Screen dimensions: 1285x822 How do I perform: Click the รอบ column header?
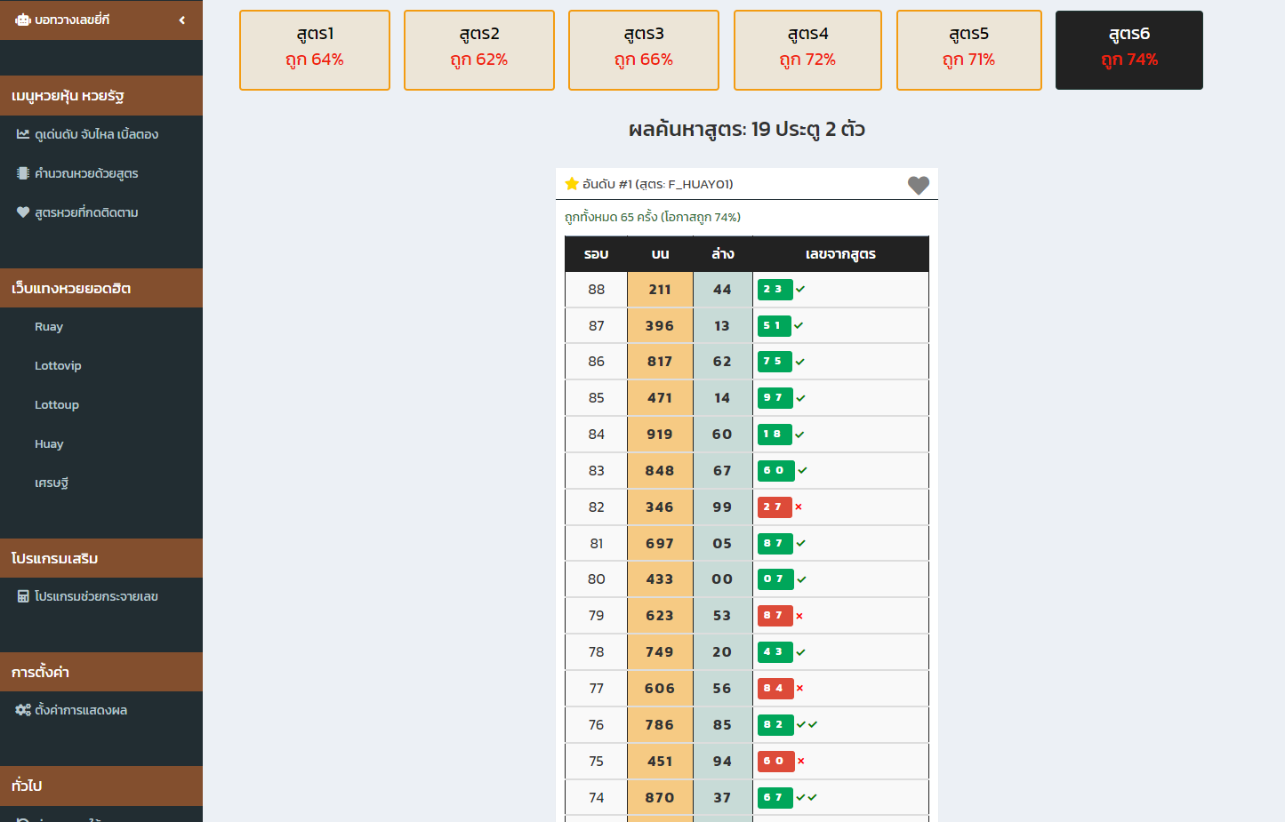point(596,254)
